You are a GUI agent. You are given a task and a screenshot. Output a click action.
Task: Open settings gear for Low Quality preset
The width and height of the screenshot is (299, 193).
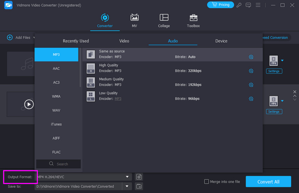[x=251, y=99]
